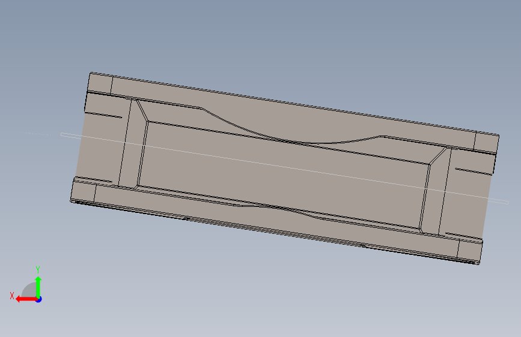Click the red X axis arrow of the triad
Screen dimensions: 521x337
[26, 299]
